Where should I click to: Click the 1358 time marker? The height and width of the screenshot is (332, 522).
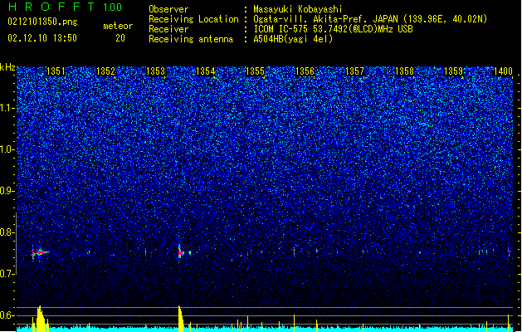click(404, 71)
